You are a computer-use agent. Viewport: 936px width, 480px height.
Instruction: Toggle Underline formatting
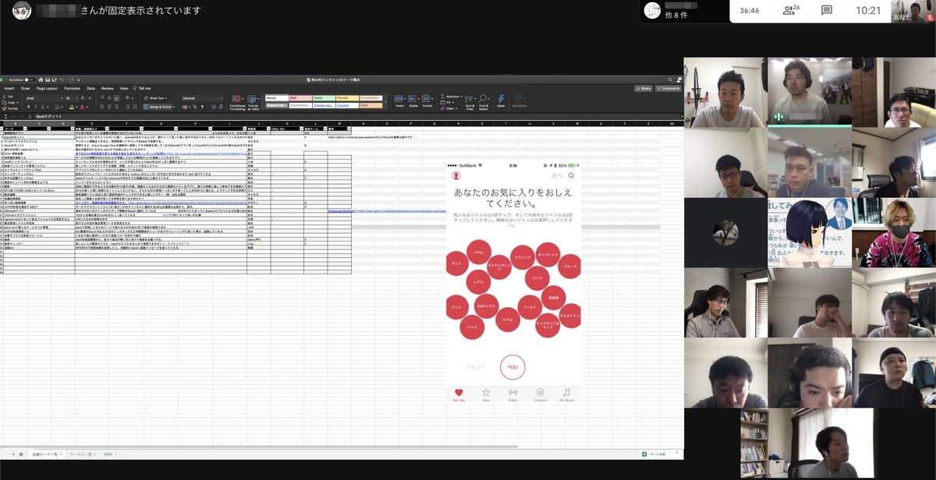click(x=42, y=107)
